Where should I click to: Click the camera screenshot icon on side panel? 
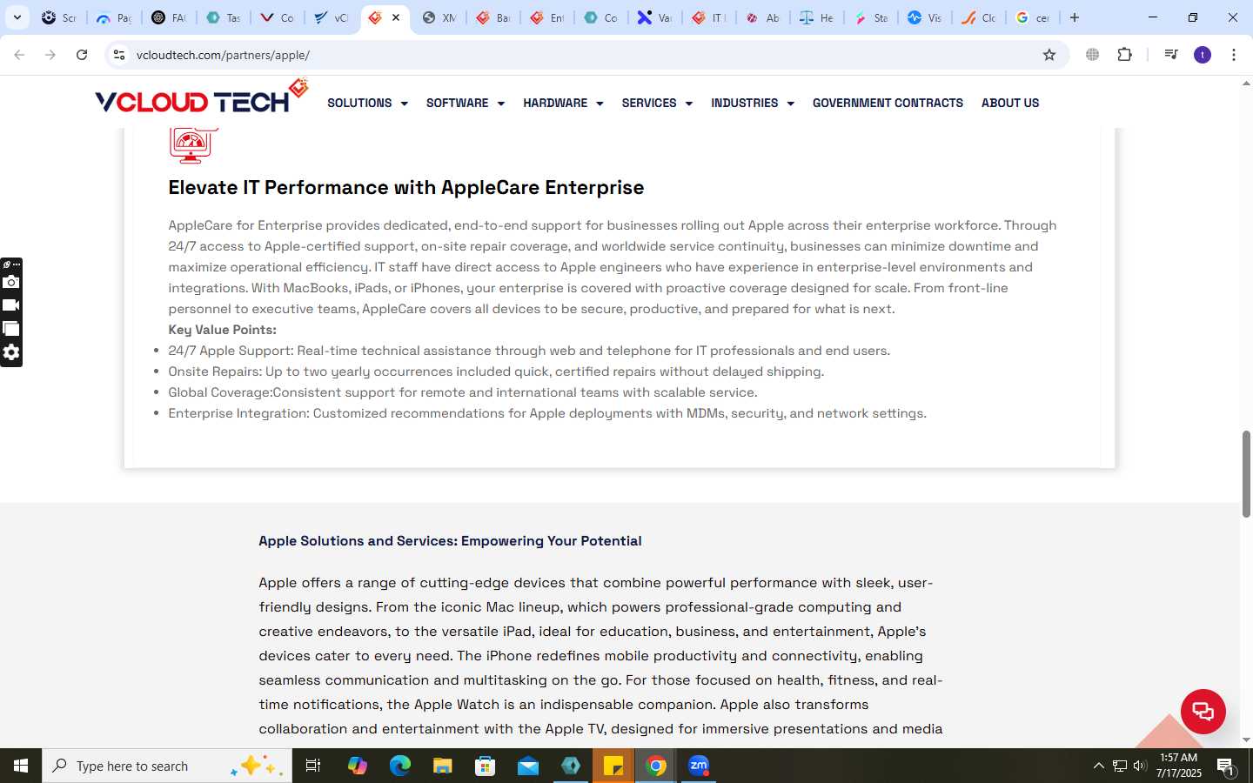(x=10, y=282)
